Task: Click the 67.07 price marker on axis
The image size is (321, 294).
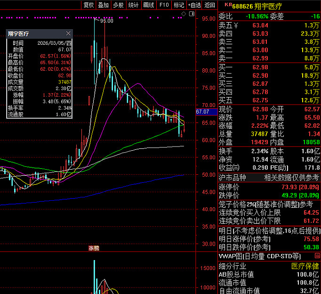Action: pos(202,112)
